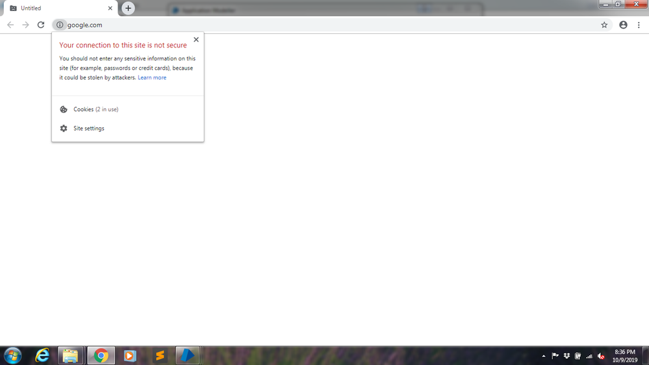Click the site information icon in address bar
The image size is (649, 365).
60,25
